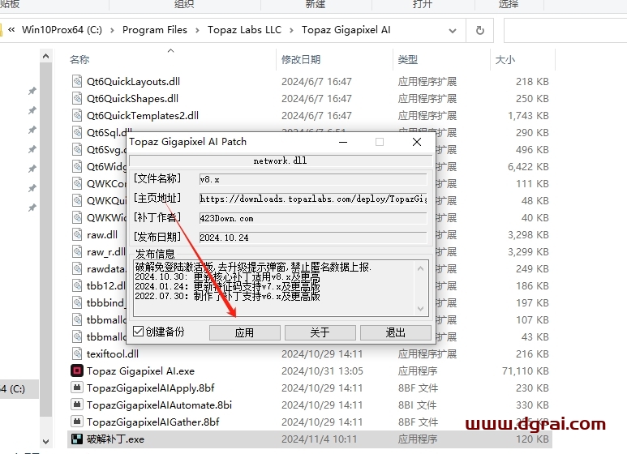Screen dimensions: 627x454
Task: Expand arrow after Win10Prox64 (C:) breadcrumb
Action: (x=113, y=30)
